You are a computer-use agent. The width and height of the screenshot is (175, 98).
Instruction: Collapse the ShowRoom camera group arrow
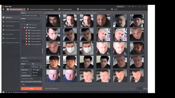22,27
